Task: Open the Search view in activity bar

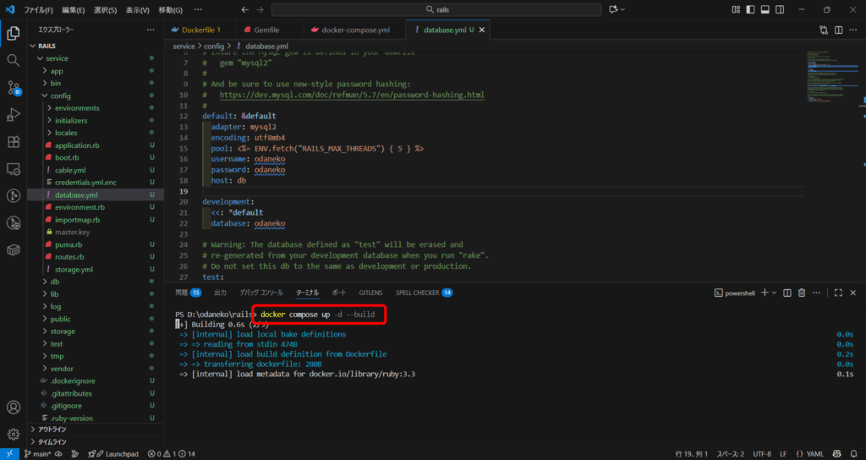Action: click(14, 60)
